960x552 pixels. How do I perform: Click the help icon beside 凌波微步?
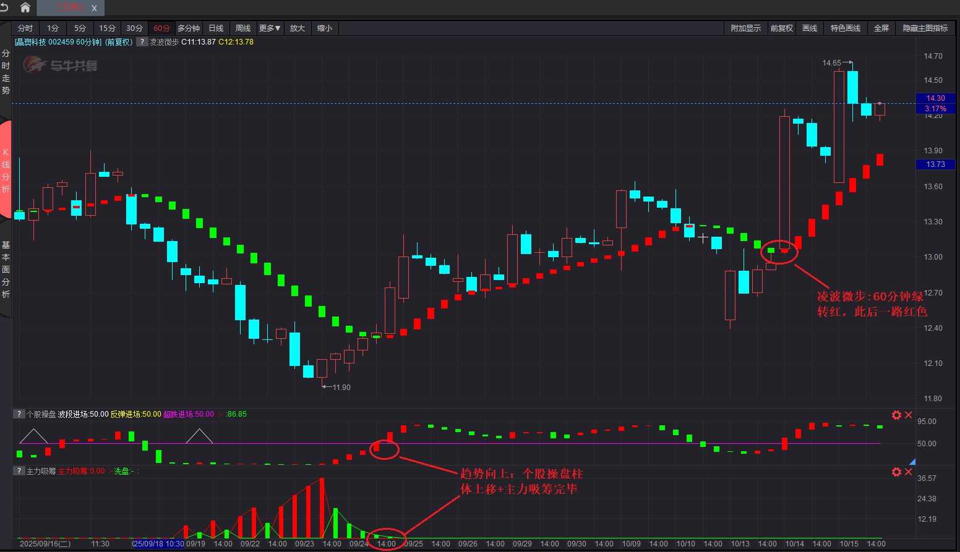point(142,42)
